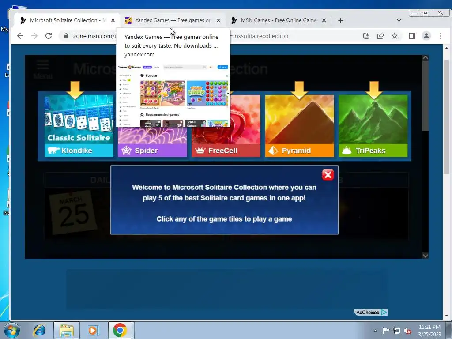Open the network tray icon
The image size is (452, 339).
397,331
